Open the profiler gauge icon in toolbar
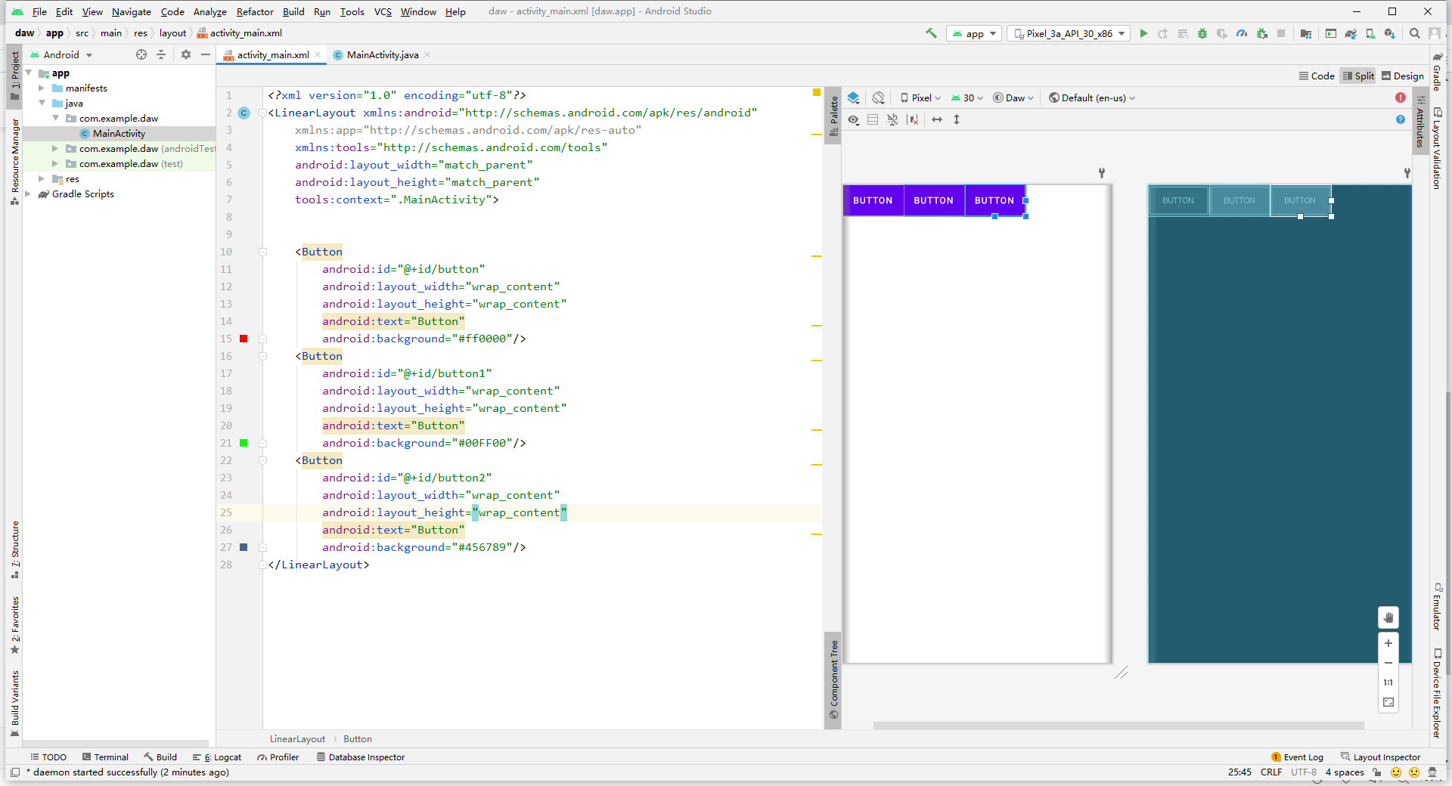Screen dimensions: 1452x786 (1242, 33)
